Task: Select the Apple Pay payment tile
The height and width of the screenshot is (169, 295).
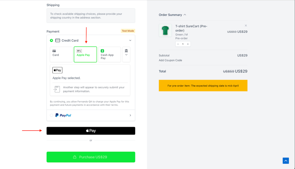Action: 85,54
